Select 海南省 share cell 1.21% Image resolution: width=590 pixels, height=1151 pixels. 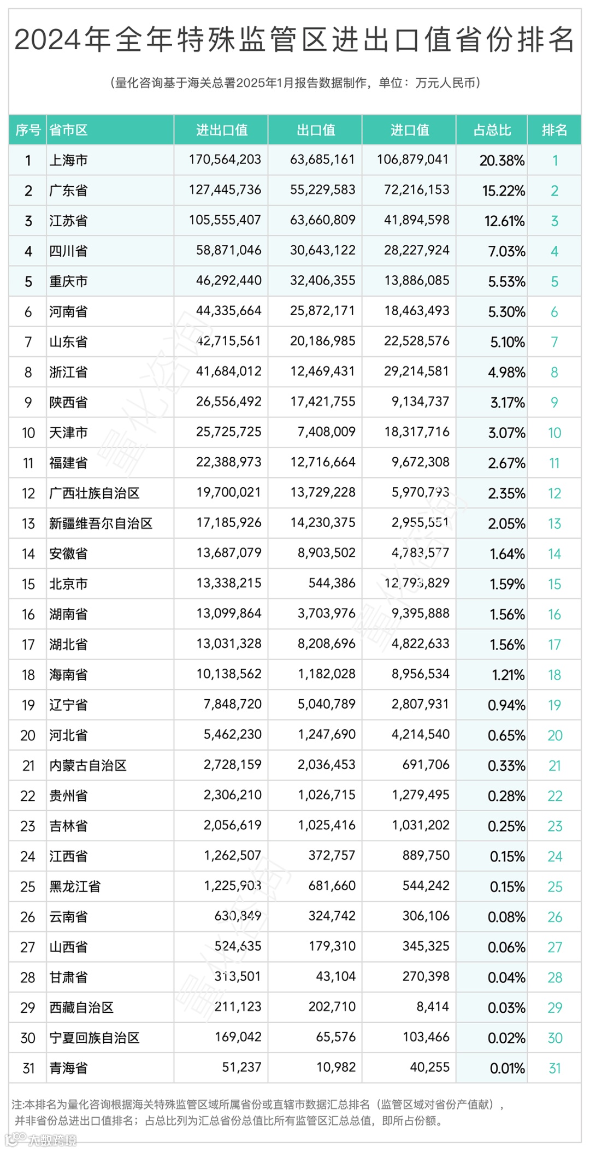pos(508,675)
